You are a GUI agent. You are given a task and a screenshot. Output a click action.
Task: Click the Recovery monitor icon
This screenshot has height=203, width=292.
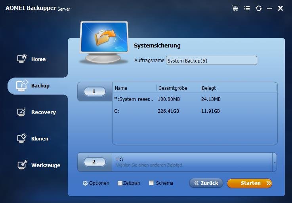(x=22, y=112)
